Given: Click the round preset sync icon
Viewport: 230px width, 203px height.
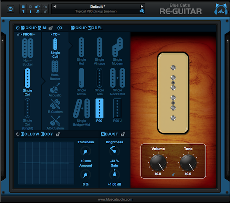Looking at the screenshot, I should tap(142, 11).
